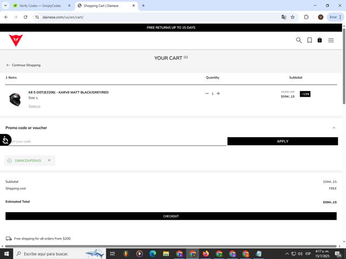Open the notifications center icon
Screen dimensions: 346x259
click(338, 254)
